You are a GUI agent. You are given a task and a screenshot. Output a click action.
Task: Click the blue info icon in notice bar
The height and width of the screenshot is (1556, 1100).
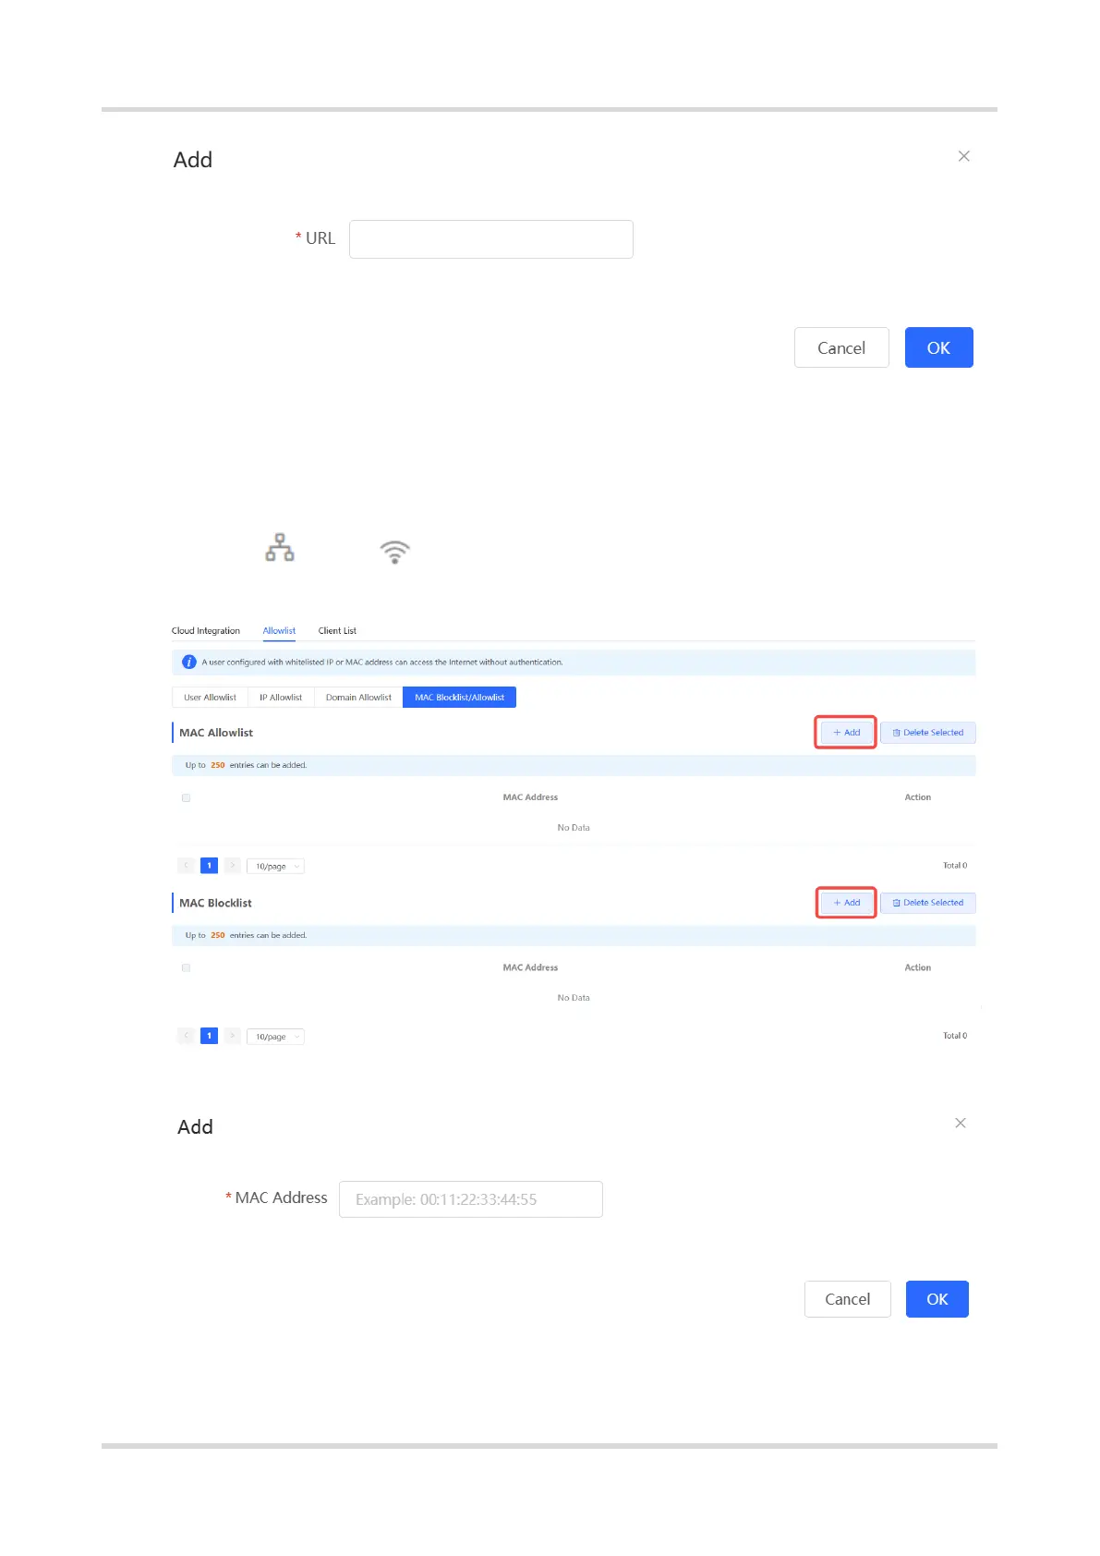pos(189,663)
